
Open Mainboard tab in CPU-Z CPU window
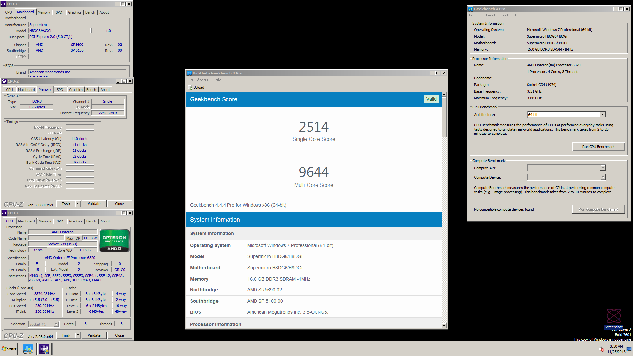26,221
